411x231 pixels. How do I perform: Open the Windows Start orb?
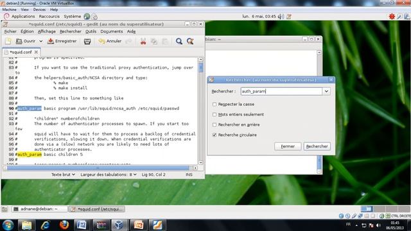8,225
